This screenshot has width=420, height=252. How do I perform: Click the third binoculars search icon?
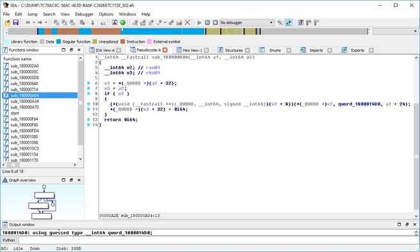[x=72, y=23]
